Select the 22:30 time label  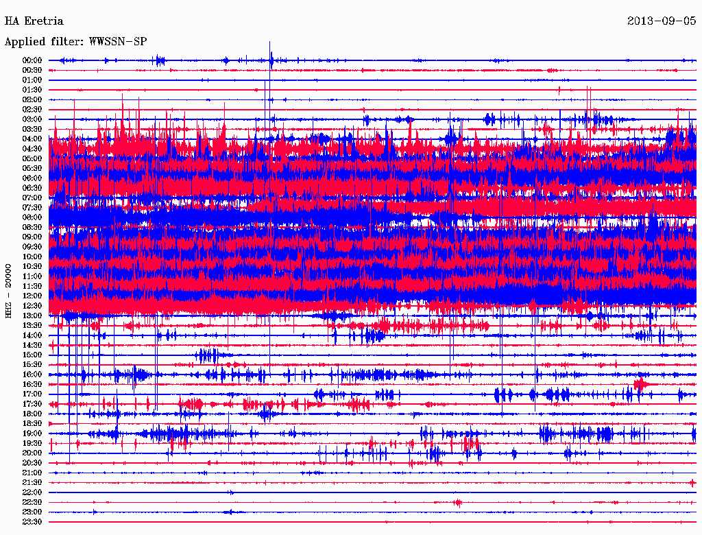point(32,502)
